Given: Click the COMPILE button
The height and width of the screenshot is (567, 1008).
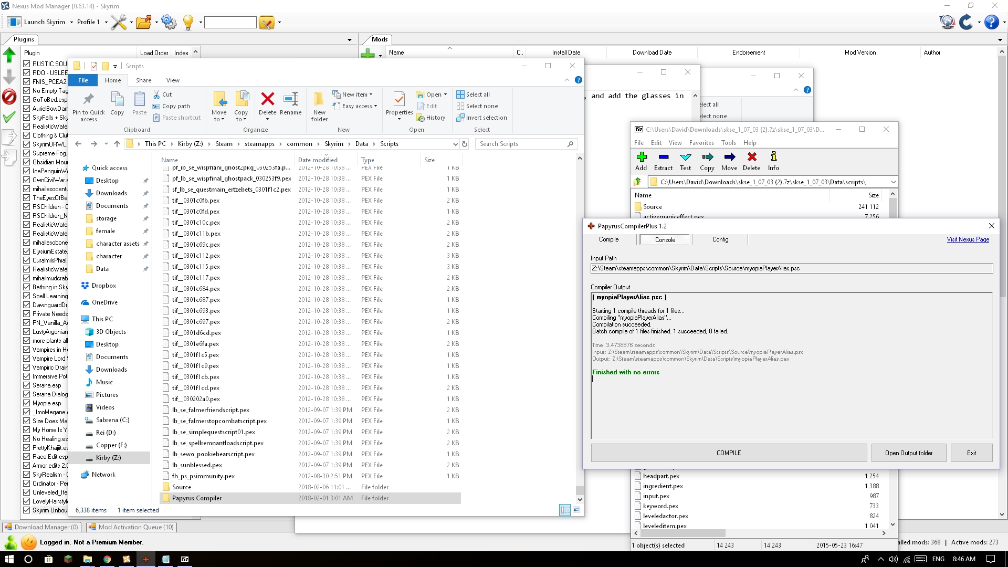Looking at the screenshot, I should click(729, 453).
